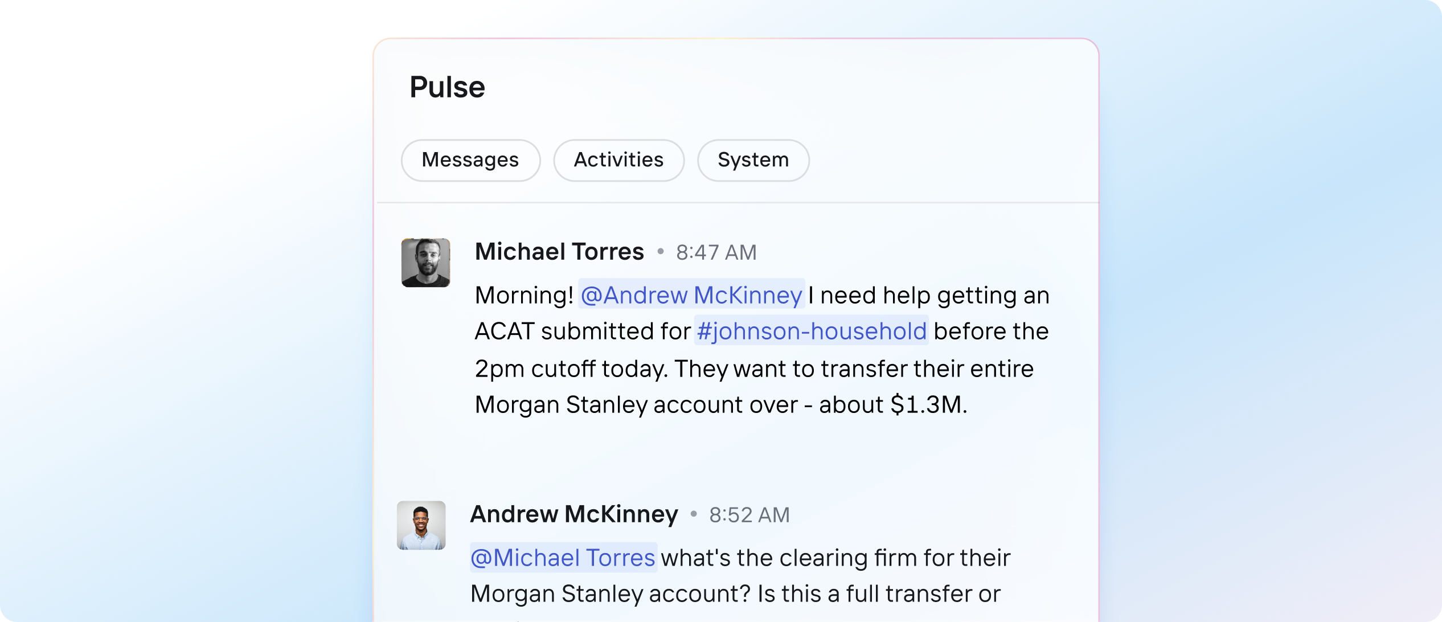Click the 8:52 AM timestamp
The image size is (1442, 622).
749,514
